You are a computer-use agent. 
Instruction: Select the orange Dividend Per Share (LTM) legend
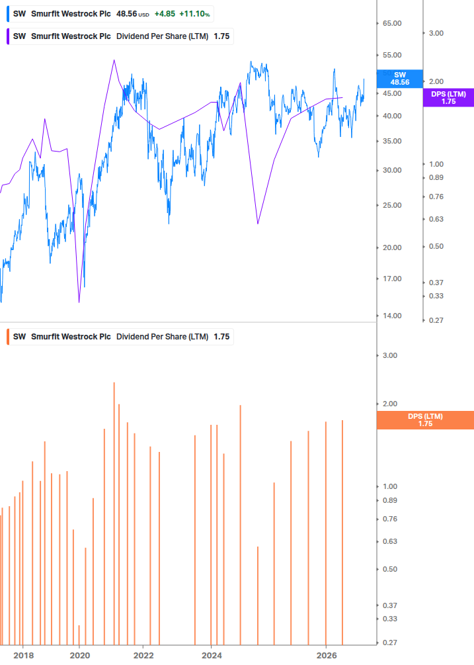click(120, 337)
